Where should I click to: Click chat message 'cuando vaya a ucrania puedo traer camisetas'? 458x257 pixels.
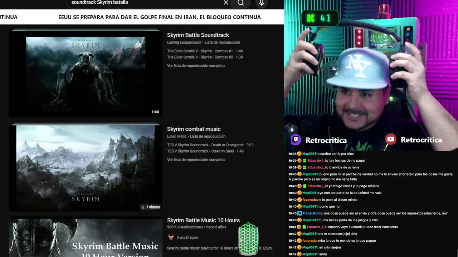(x=363, y=227)
